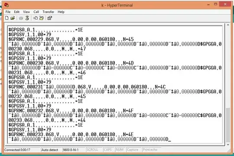Click the Disconnect toolbar icon
Screen dimensions: 234x156
[27, 18]
